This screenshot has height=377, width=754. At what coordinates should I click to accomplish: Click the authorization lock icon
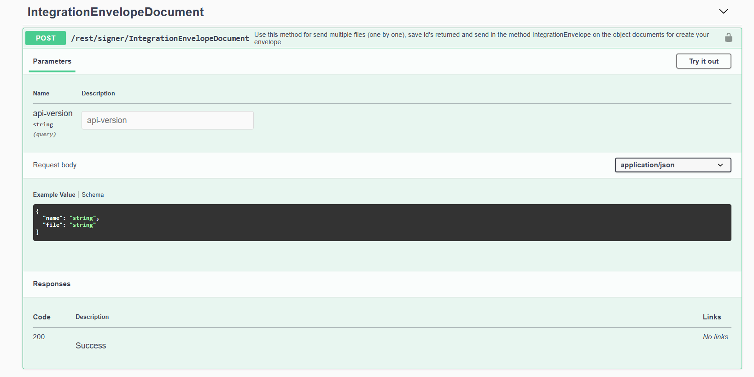728,38
